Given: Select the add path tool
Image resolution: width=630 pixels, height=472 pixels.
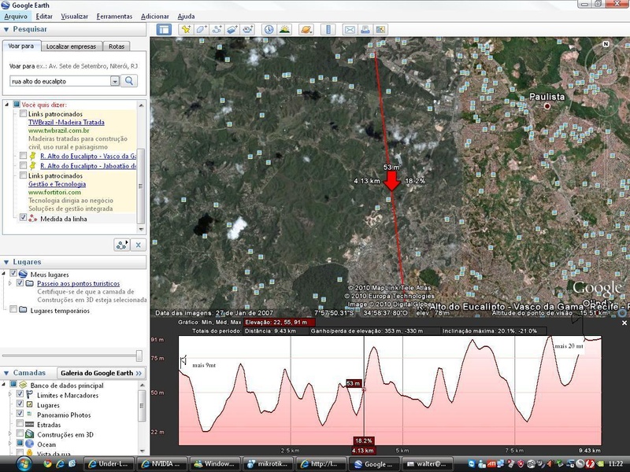Looking at the screenshot, I should pos(217,30).
